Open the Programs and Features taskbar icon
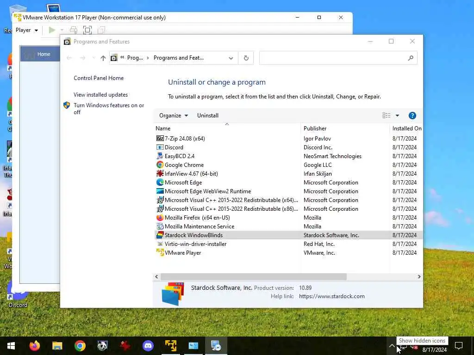The image size is (474, 355). tap(216, 346)
